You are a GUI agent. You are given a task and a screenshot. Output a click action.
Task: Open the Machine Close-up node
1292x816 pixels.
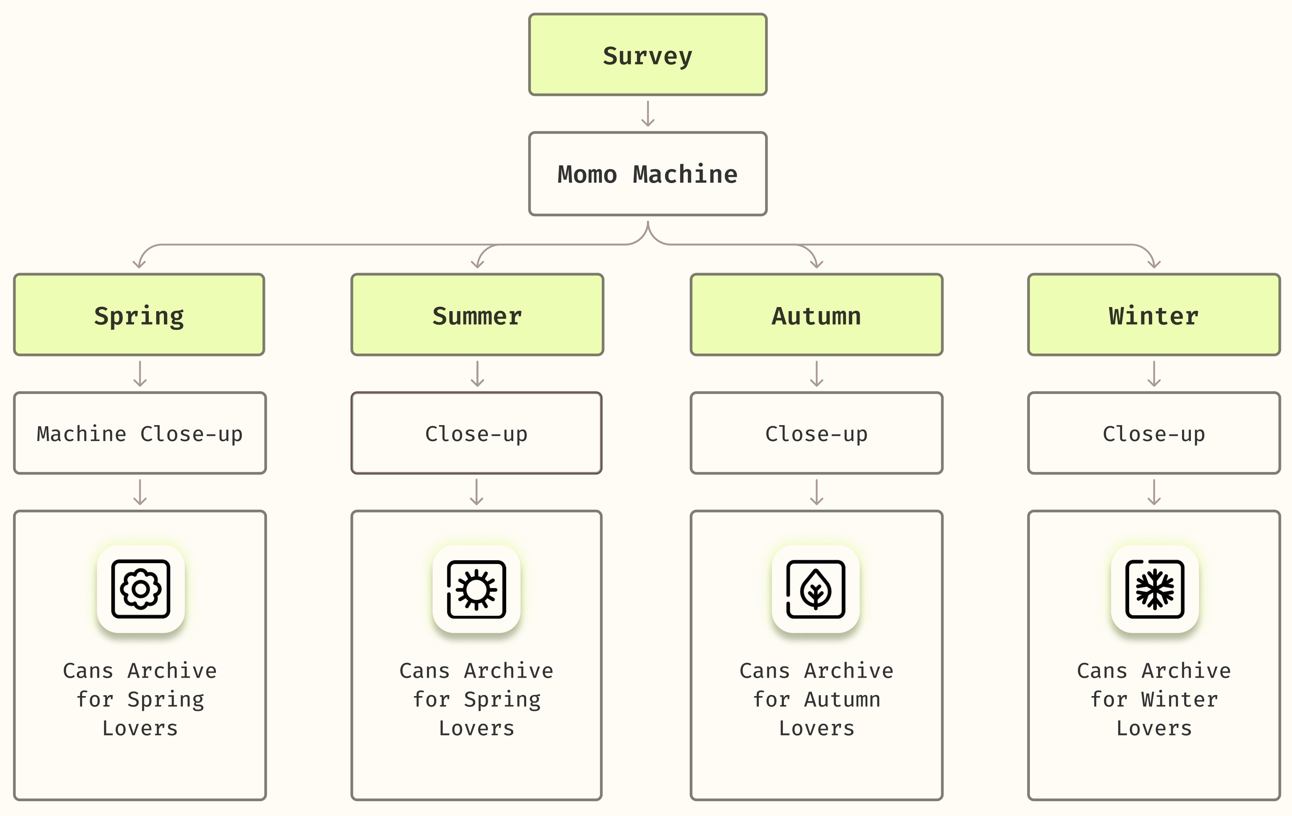pyautogui.click(x=140, y=433)
